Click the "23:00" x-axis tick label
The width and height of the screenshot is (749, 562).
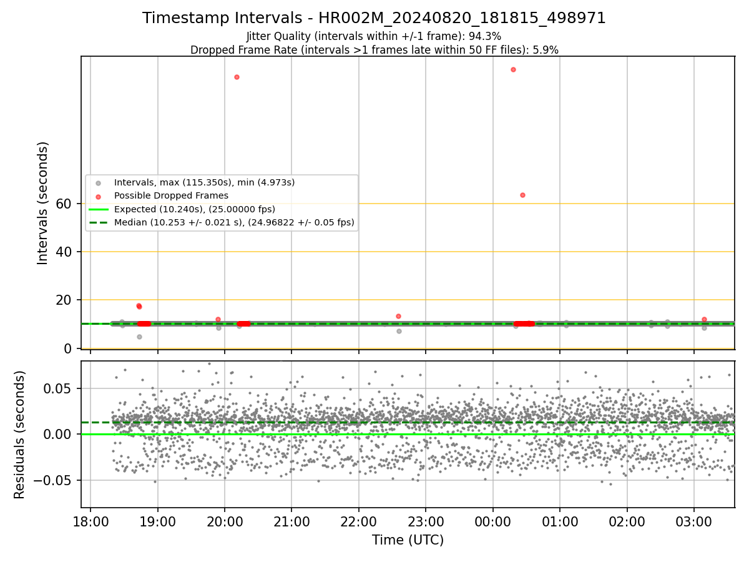426,521
